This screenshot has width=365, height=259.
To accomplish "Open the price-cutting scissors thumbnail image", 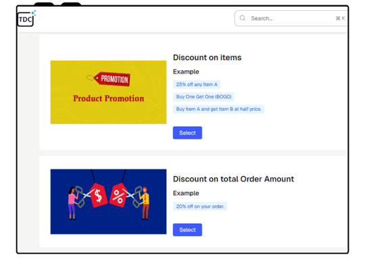I will (108, 202).
